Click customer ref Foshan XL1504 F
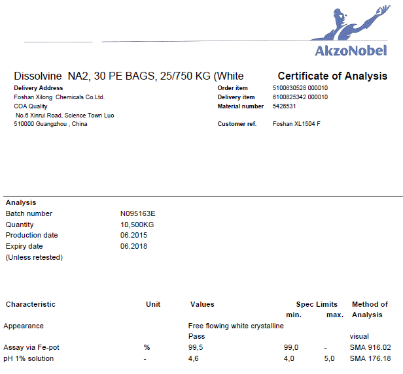403x374 pixels. point(296,124)
